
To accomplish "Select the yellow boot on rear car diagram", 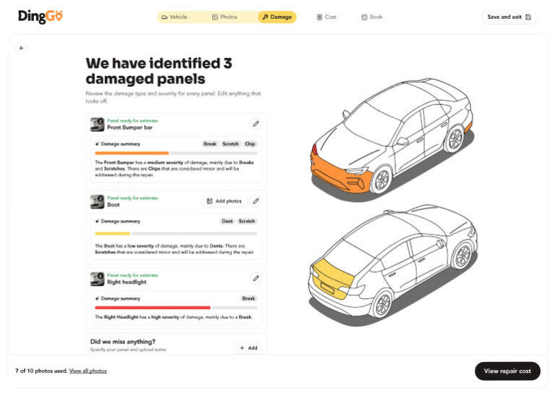I will [x=332, y=279].
